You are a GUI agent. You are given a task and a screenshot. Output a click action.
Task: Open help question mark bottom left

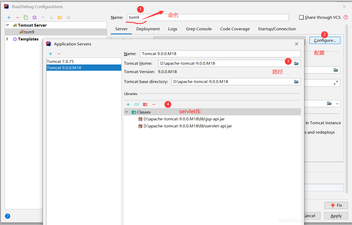[8, 216]
